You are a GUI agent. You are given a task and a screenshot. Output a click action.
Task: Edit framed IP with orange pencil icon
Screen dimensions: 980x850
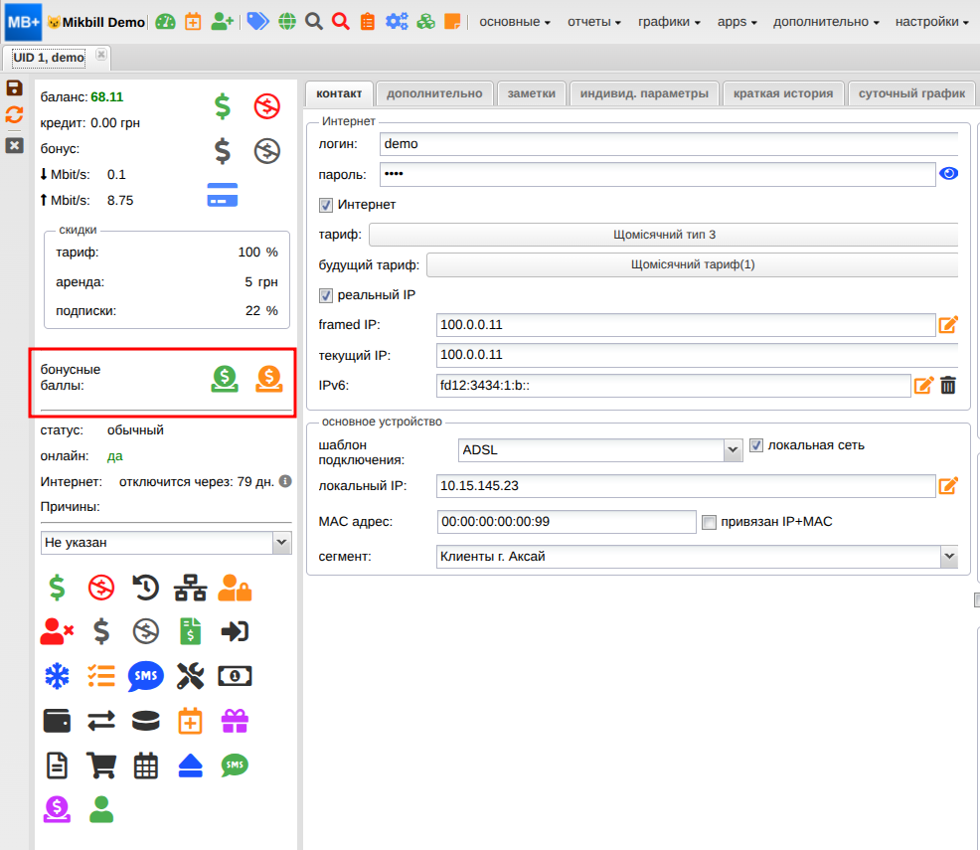(948, 324)
